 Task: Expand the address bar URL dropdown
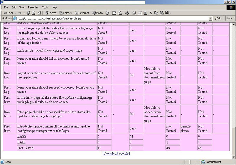tap(210, 18)
